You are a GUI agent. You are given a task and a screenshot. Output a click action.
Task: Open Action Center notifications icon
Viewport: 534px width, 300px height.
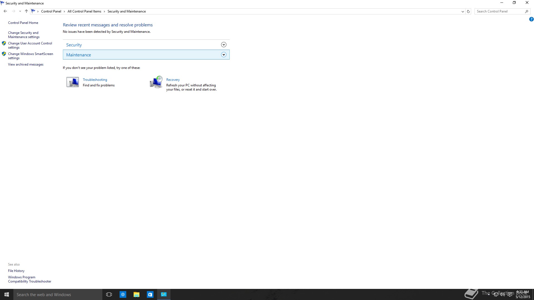pos(510,294)
